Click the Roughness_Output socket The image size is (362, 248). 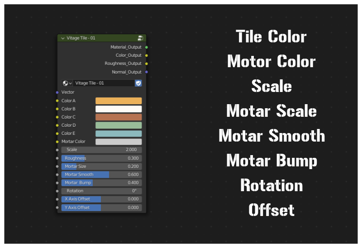146,64
